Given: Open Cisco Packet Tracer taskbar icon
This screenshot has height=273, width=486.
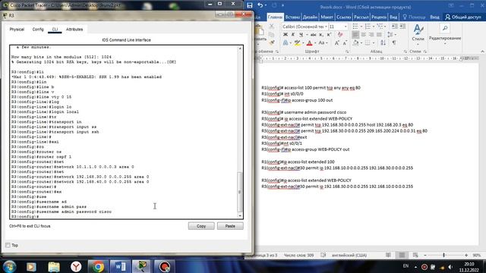Looking at the screenshot, I should pos(142,266).
